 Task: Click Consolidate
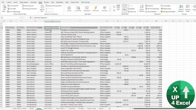tap(165, 6)
